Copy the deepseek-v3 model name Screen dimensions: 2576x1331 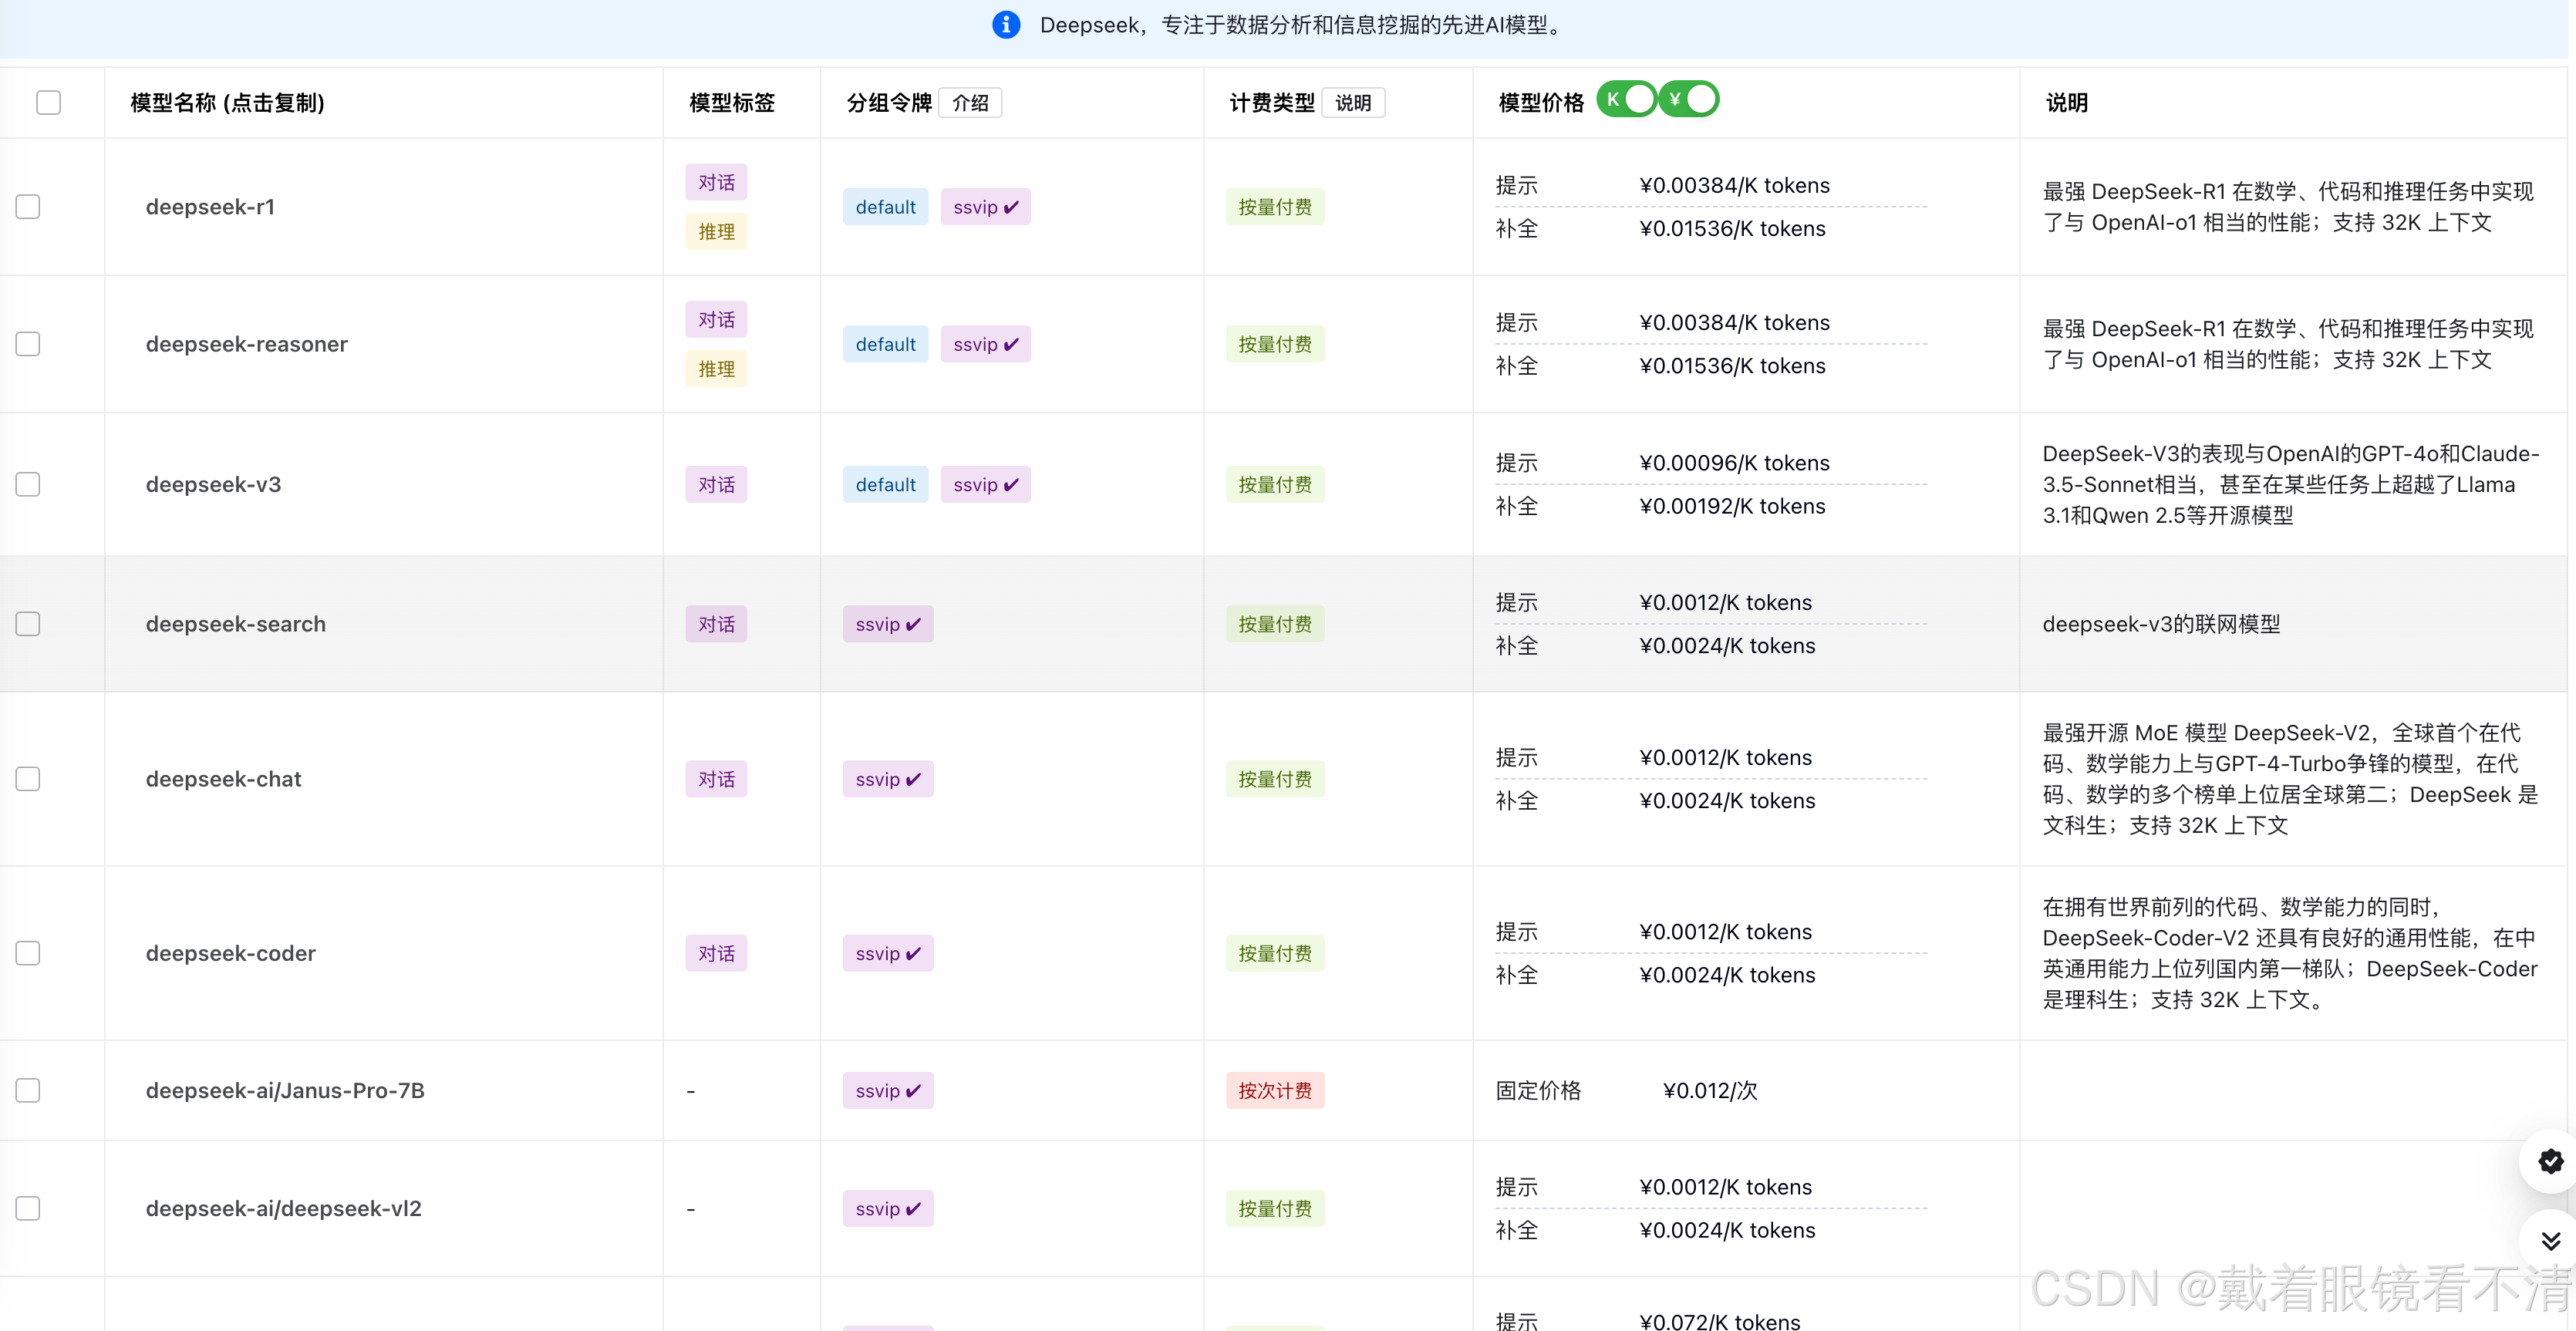pos(213,484)
